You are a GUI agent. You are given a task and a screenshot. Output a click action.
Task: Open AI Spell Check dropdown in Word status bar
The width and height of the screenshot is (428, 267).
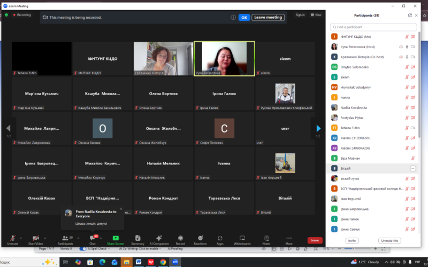[109, 249]
